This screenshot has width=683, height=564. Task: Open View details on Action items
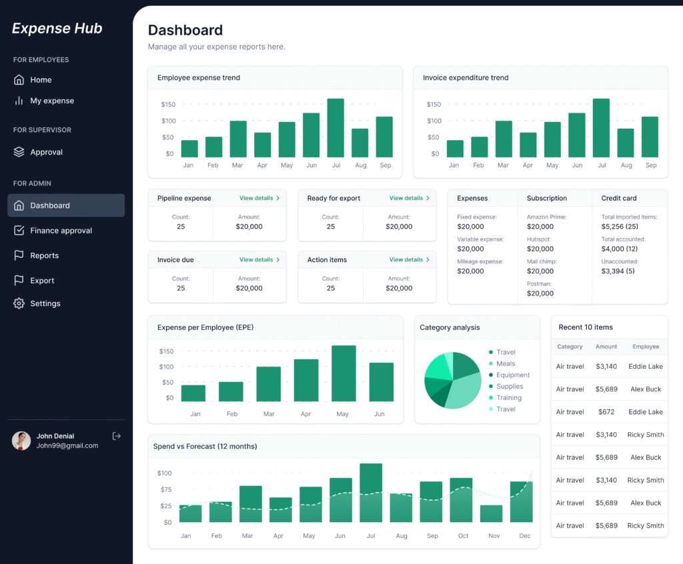click(x=409, y=259)
